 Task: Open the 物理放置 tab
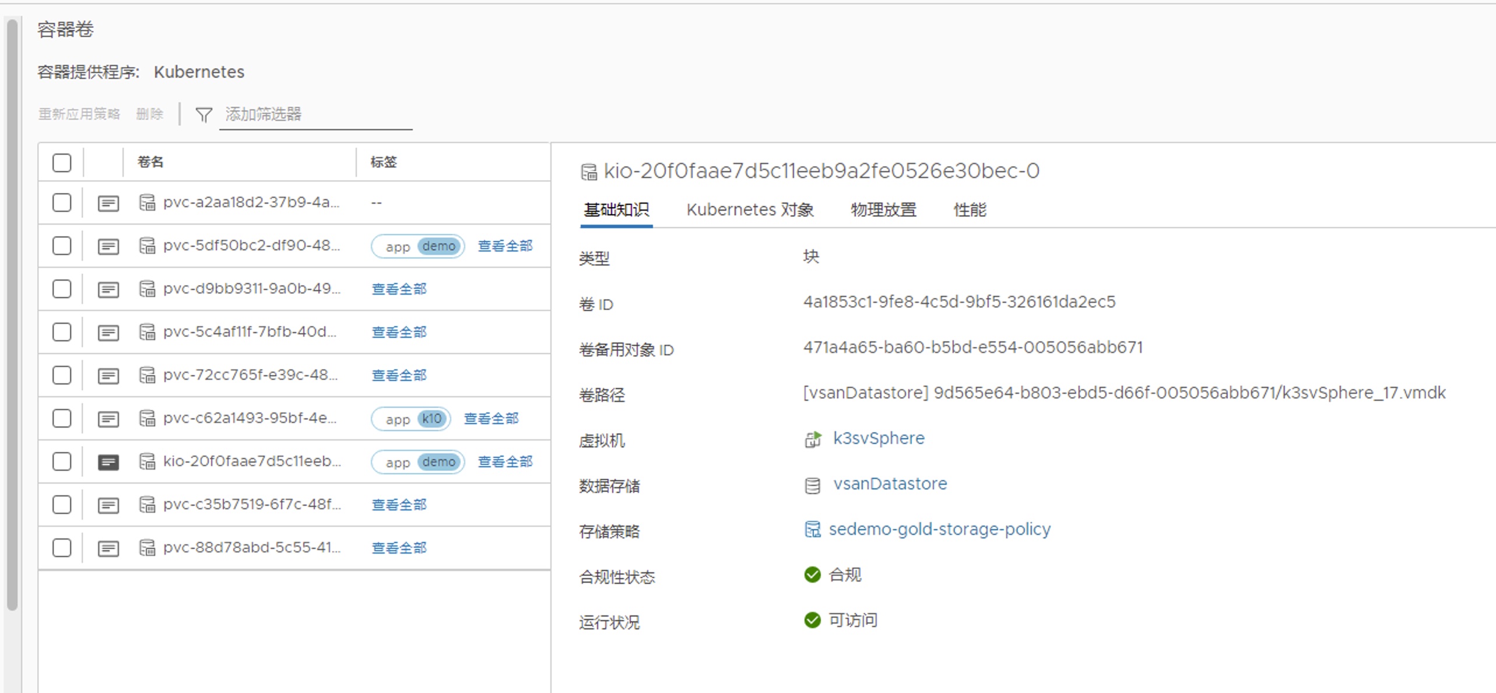coord(883,209)
